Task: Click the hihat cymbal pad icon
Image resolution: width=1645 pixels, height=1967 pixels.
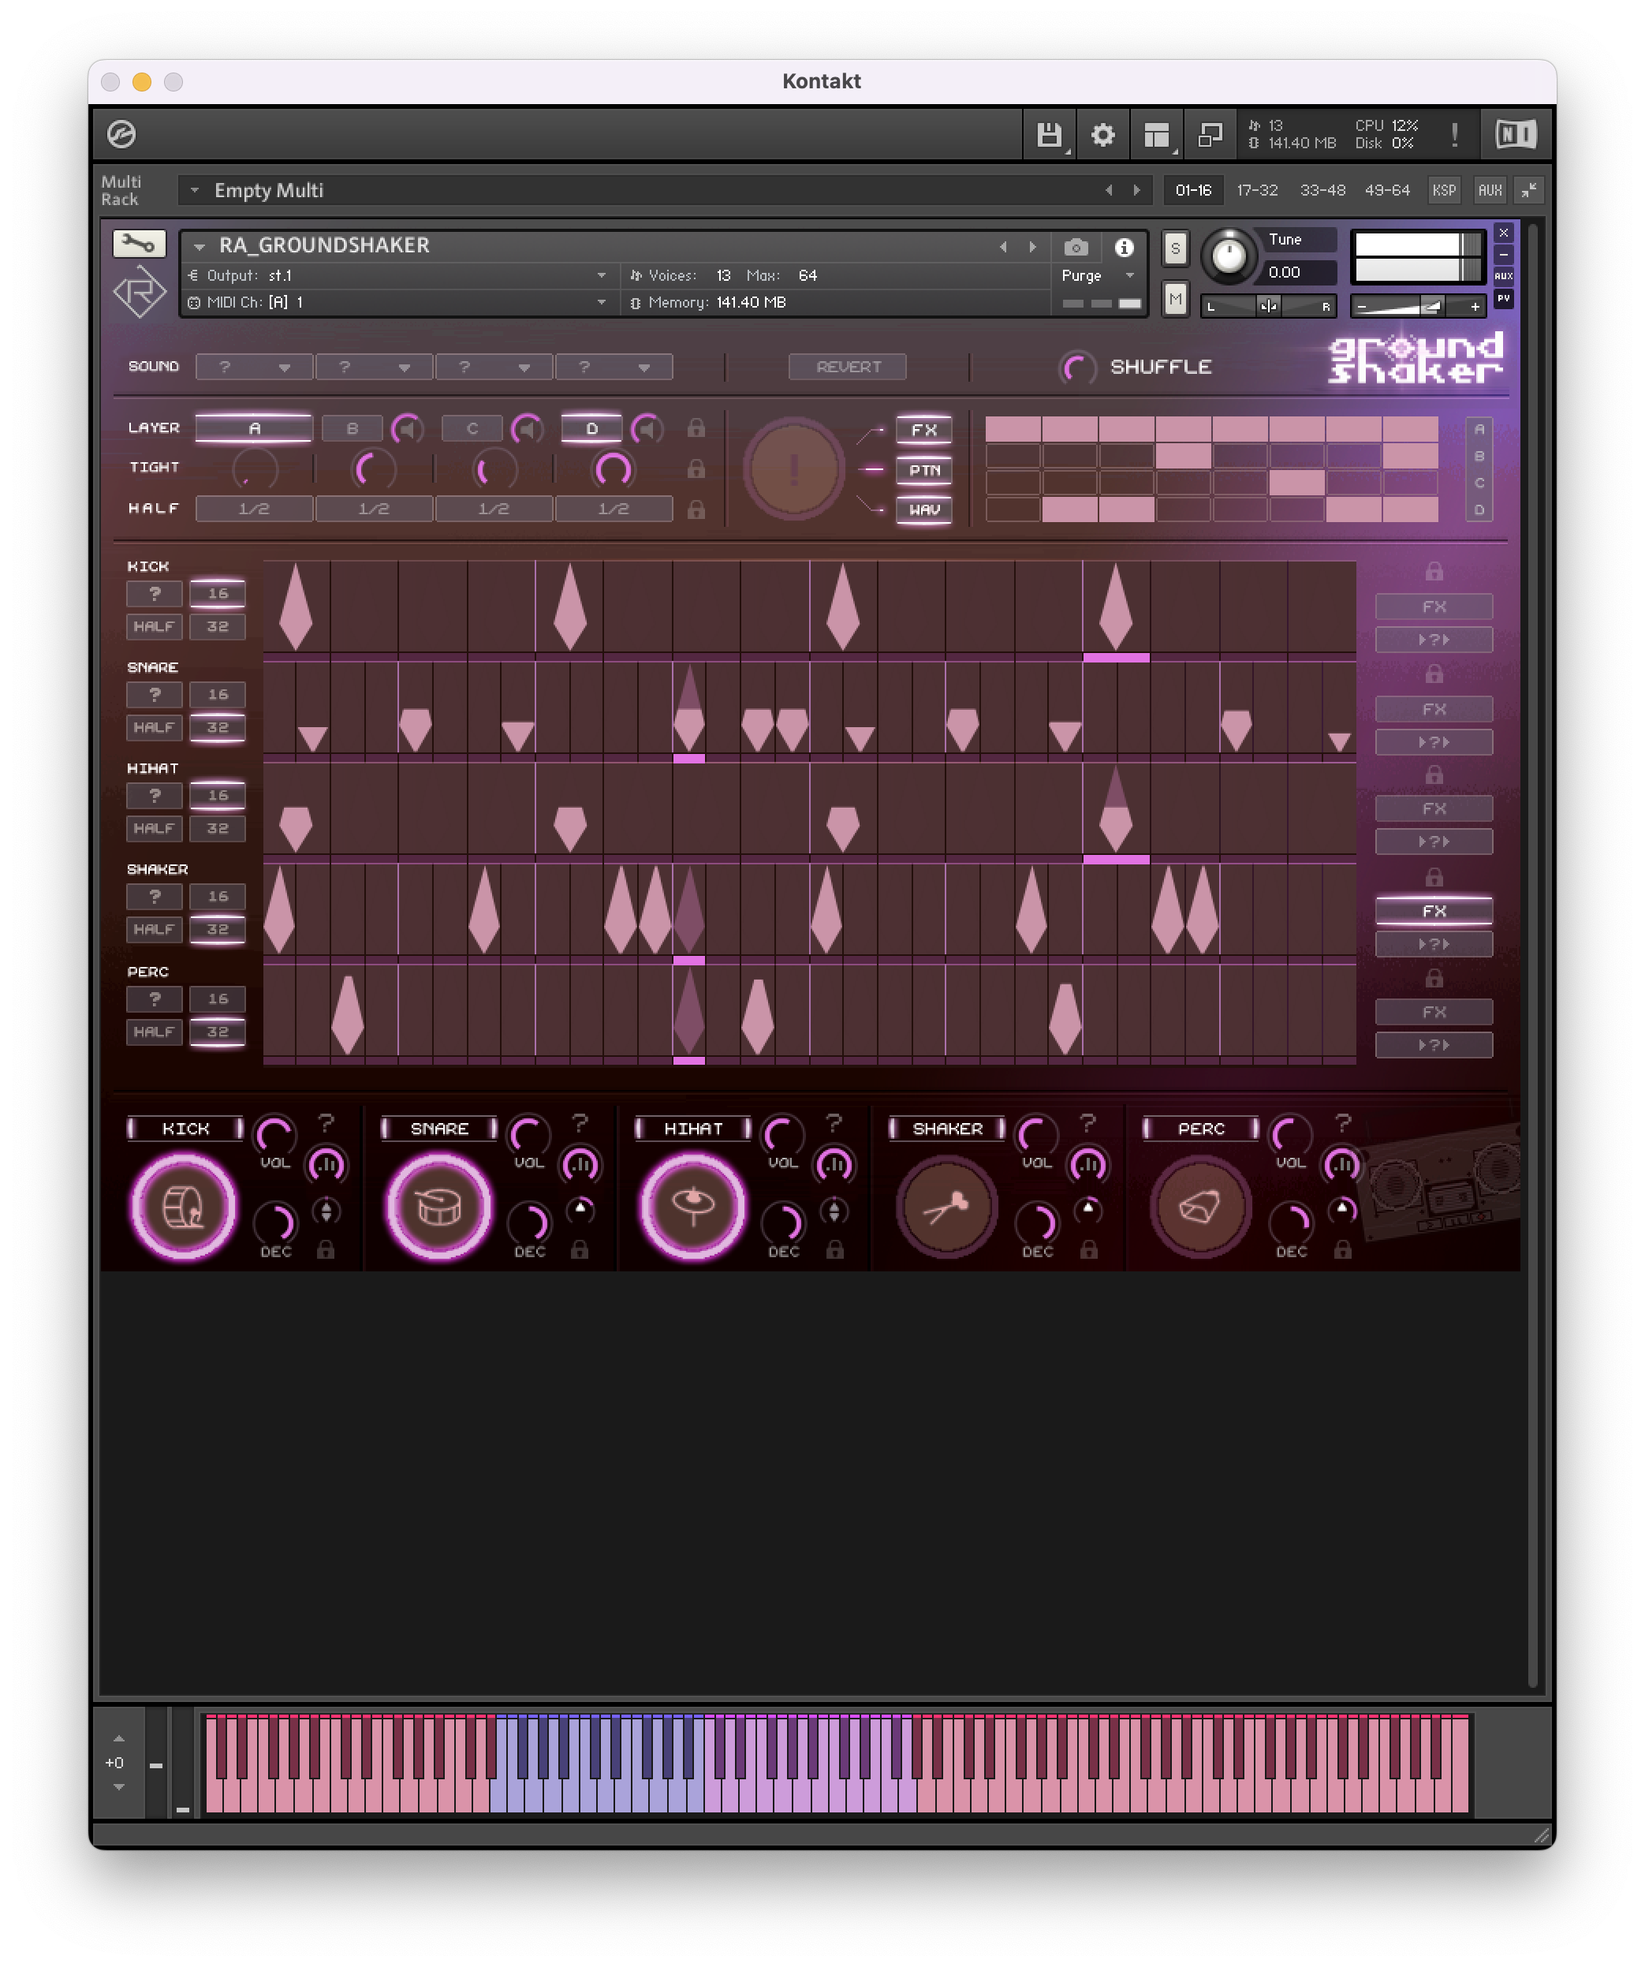Action: 692,1207
